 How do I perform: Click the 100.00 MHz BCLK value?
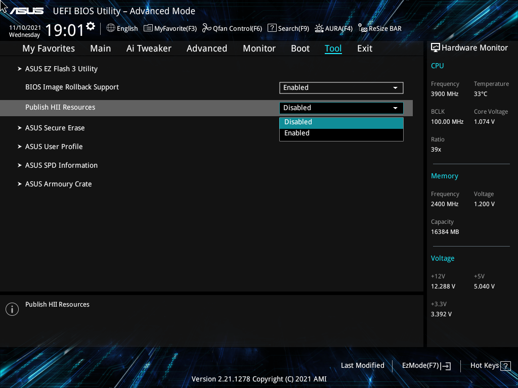[447, 122]
